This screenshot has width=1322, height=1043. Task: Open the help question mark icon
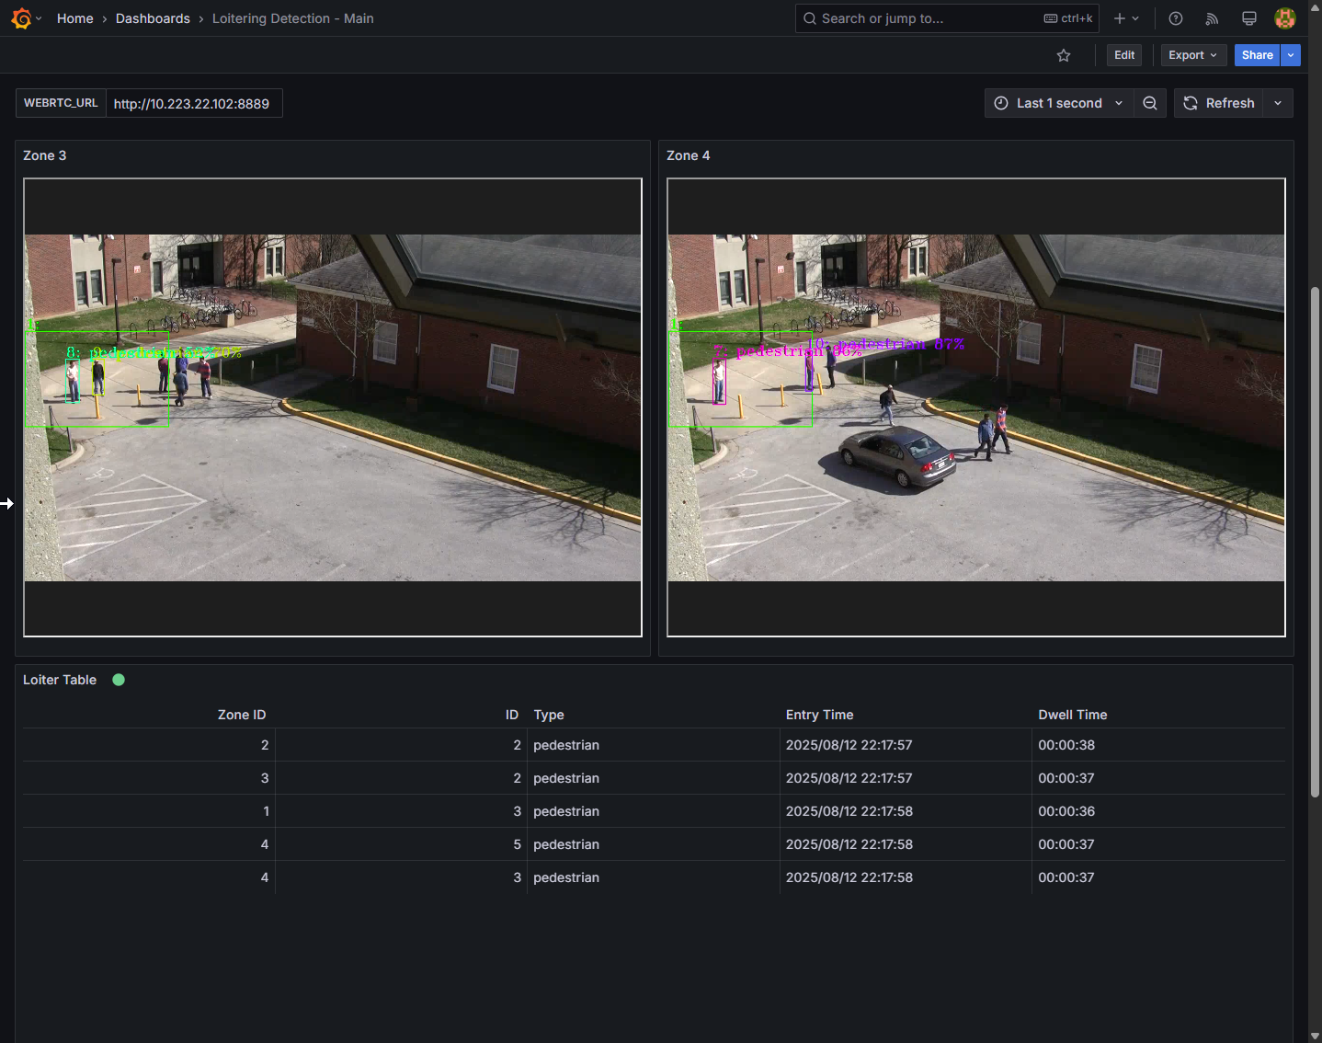coord(1175,18)
